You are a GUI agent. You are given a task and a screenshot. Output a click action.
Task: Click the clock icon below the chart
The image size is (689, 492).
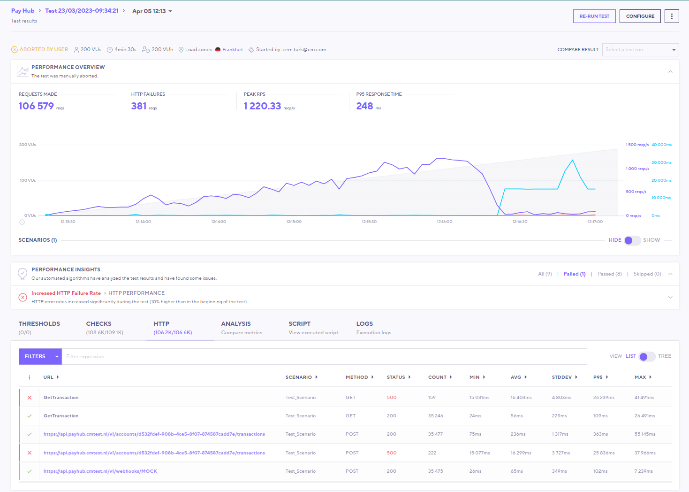pyautogui.click(x=22, y=222)
